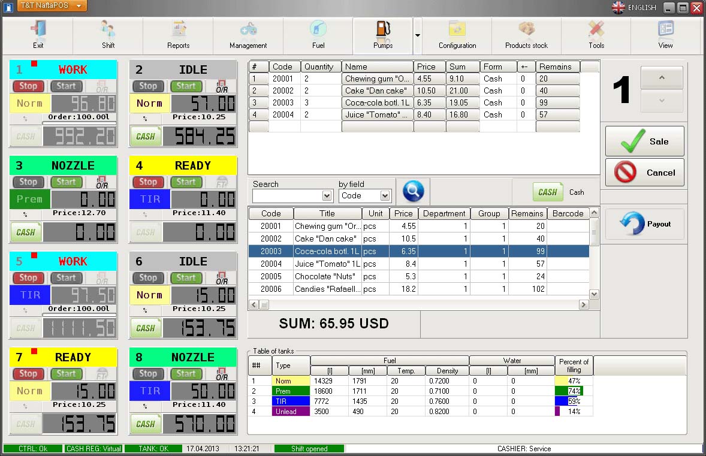Screen dimensions: 706x456
Task: Toggle the O/R mode on pump 6
Action: click(221, 278)
